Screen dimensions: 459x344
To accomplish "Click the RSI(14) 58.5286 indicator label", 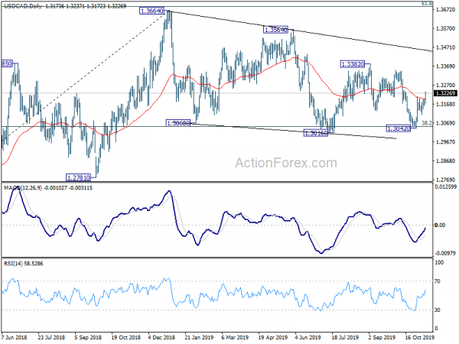I will click(x=24, y=264).
